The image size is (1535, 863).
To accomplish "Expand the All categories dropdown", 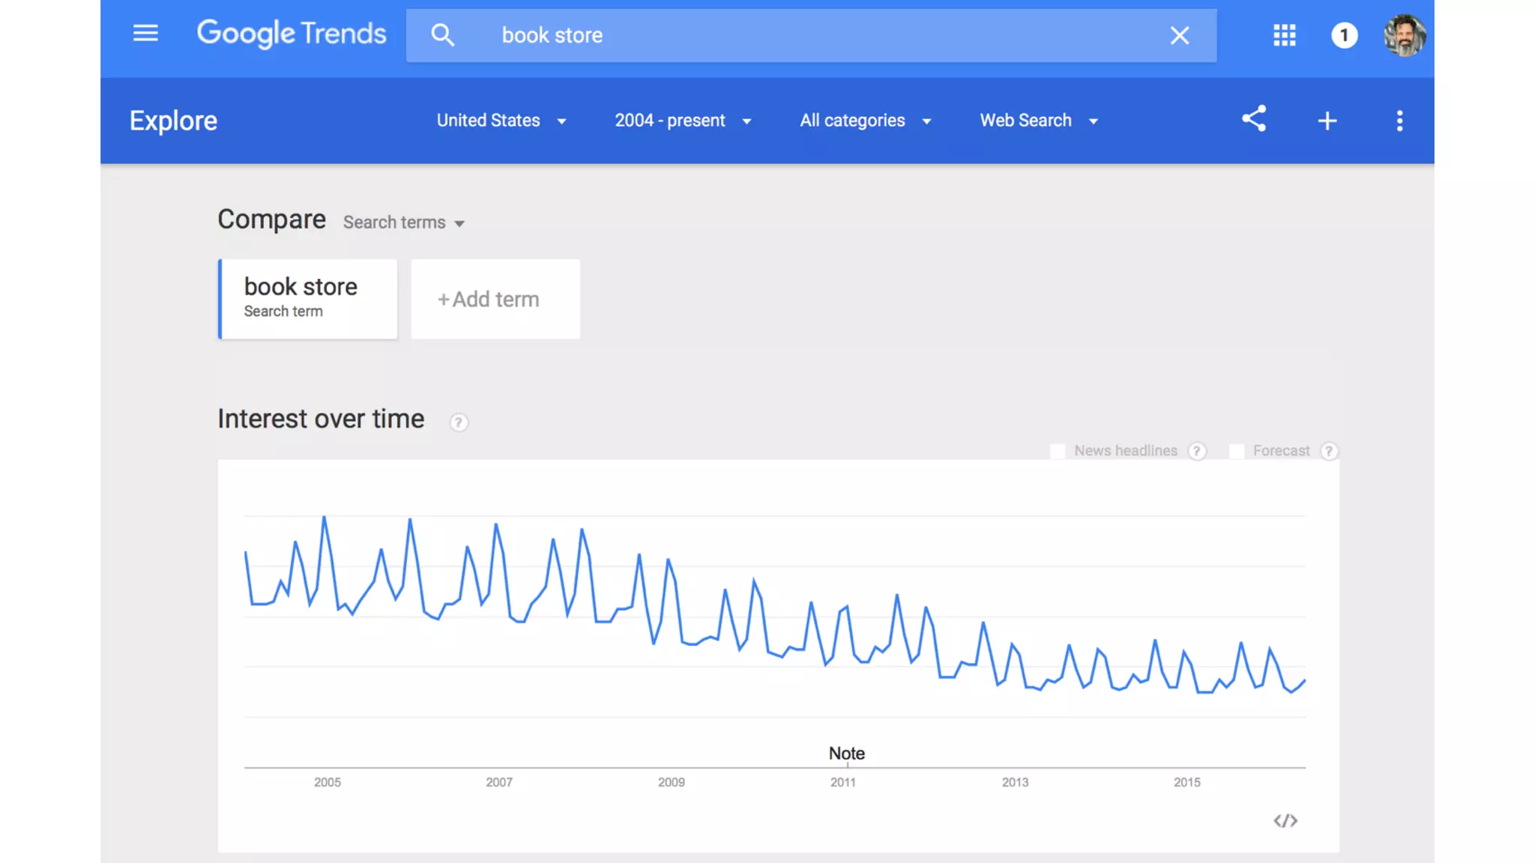I will tap(865, 121).
